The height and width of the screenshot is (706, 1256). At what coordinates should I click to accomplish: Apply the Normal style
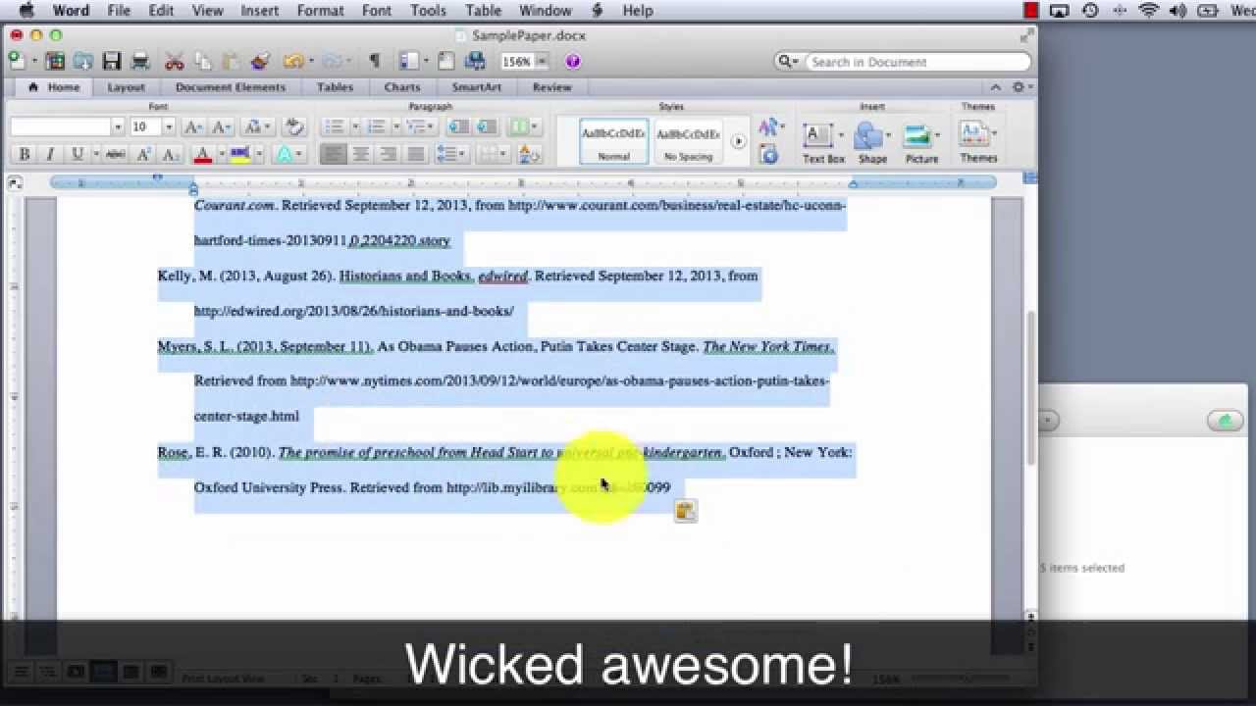[614, 141]
